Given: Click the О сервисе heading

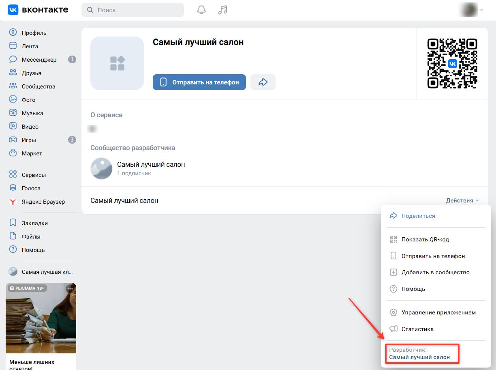Looking at the screenshot, I should tap(106, 115).
